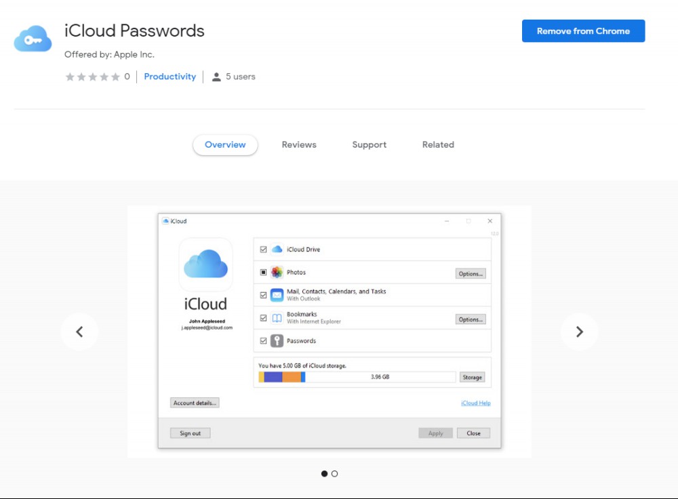Click the iCloud storage usage bar
Viewport: 678px width, 499px height.
coord(357,377)
